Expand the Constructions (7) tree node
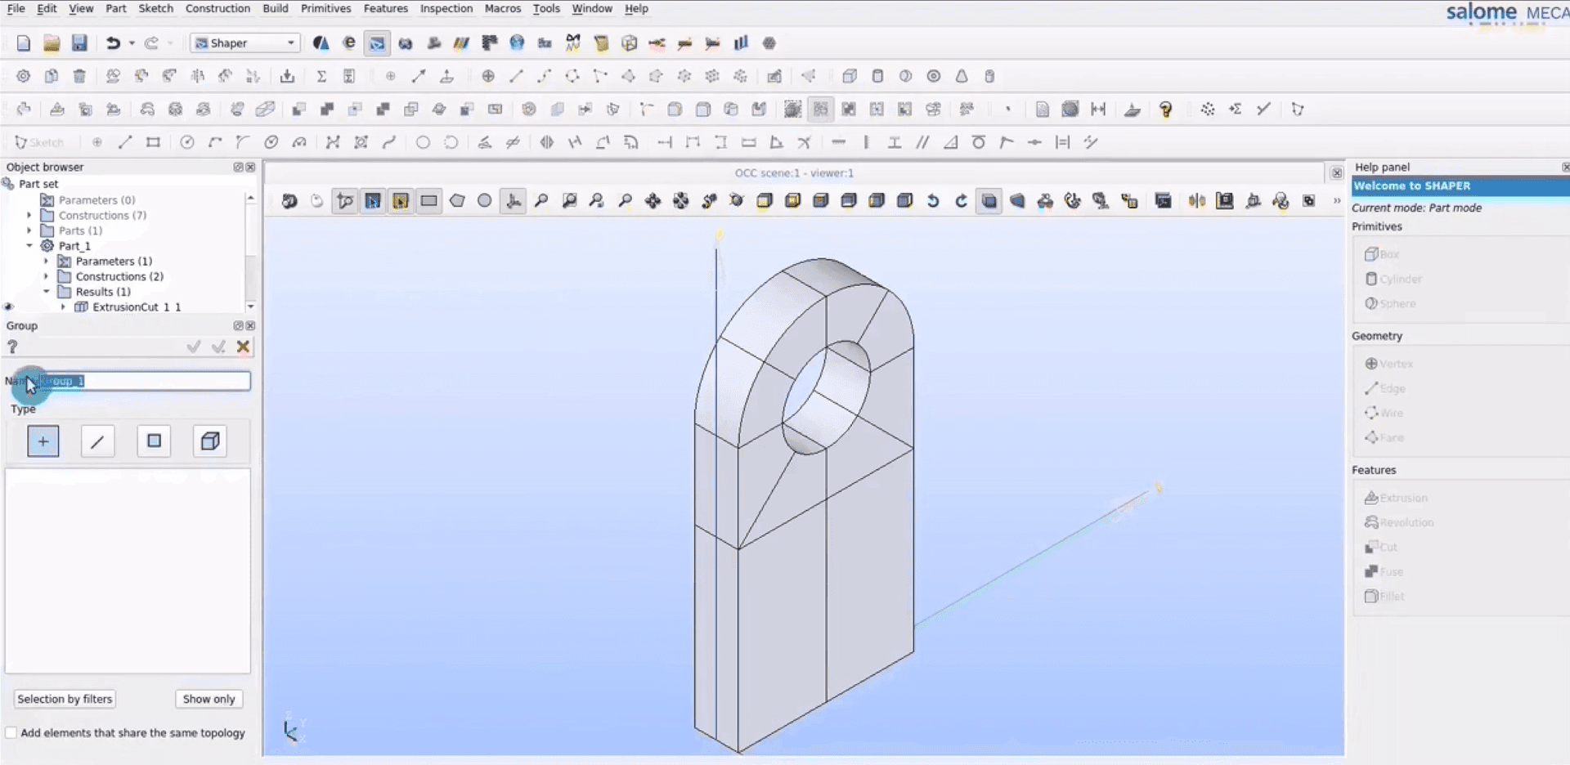Image resolution: width=1570 pixels, height=765 pixels. point(29,215)
